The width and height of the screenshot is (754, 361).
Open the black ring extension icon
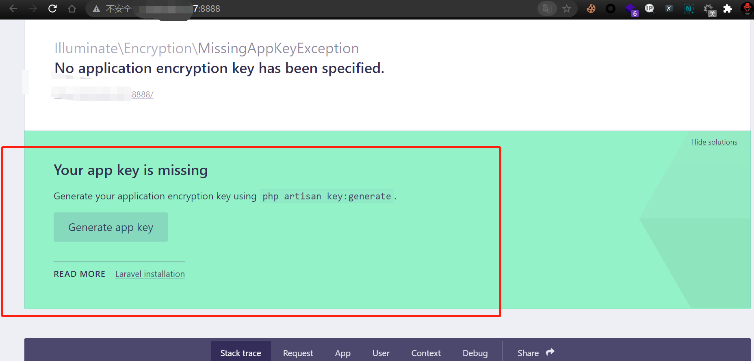click(611, 9)
